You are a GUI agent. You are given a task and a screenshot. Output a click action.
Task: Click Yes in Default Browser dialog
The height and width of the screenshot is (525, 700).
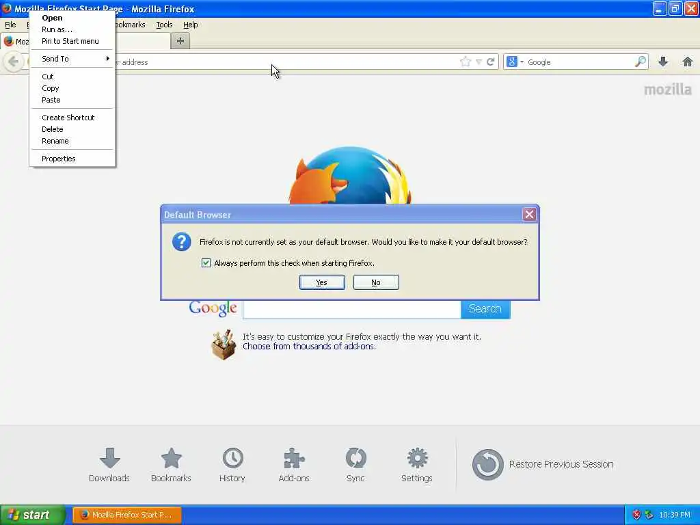[322, 282]
